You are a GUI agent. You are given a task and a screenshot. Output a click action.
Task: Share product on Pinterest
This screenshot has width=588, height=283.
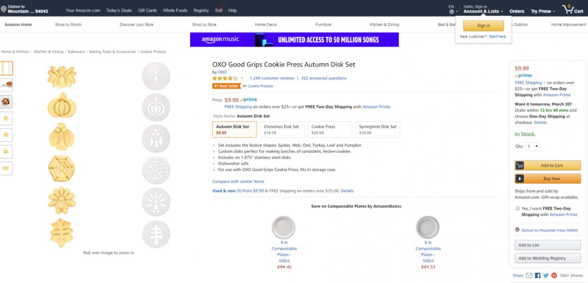click(x=554, y=275)
